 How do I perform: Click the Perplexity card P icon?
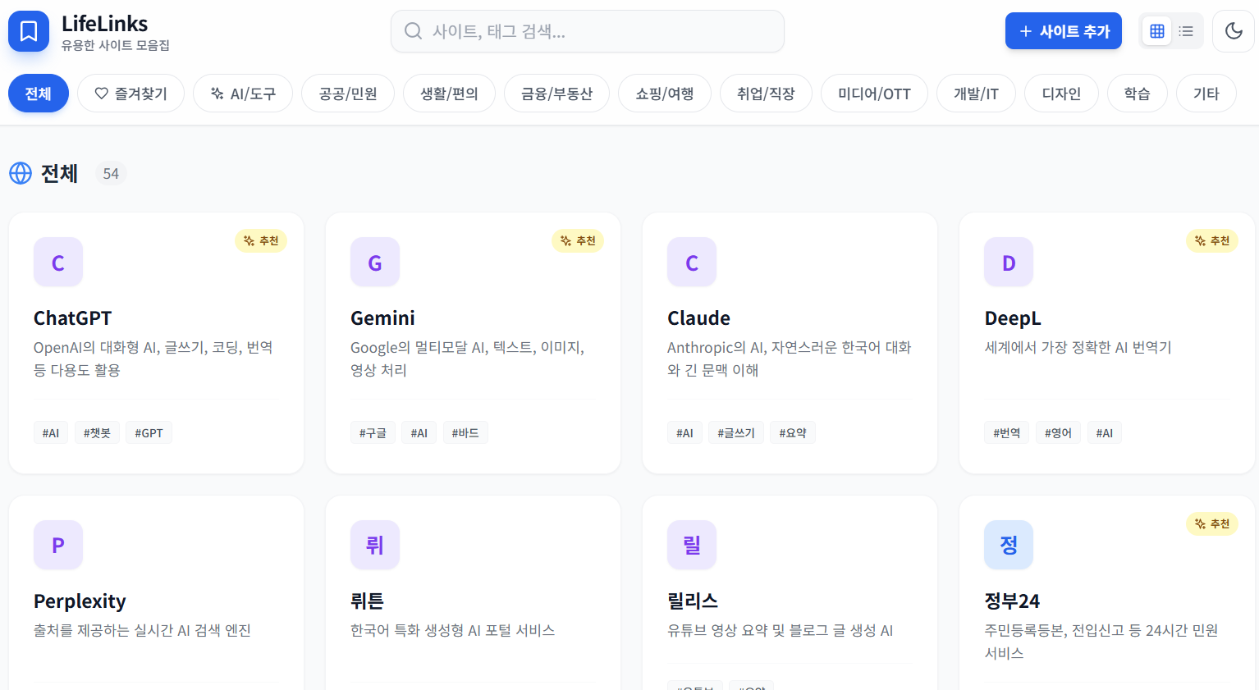click(58, 545)
